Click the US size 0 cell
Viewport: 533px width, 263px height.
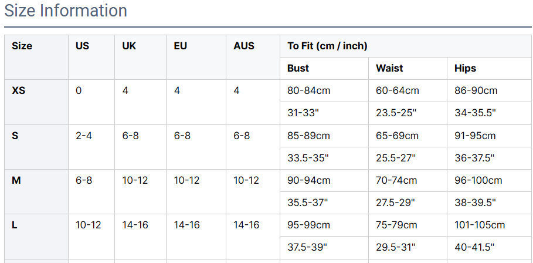click(79, 91)
